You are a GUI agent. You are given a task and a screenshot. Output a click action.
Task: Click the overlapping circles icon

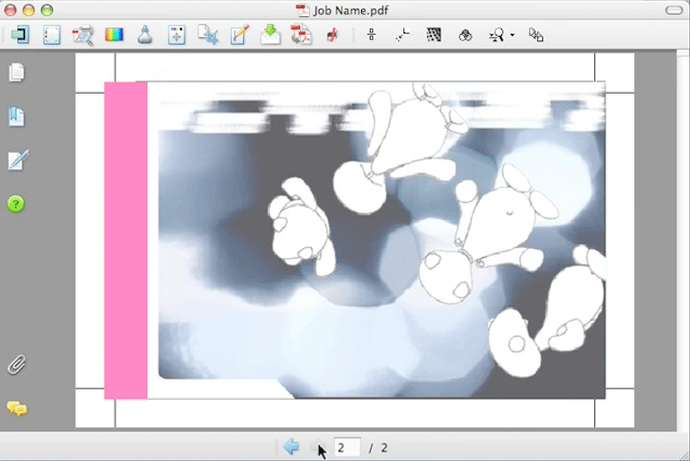(x=465, y=35)
